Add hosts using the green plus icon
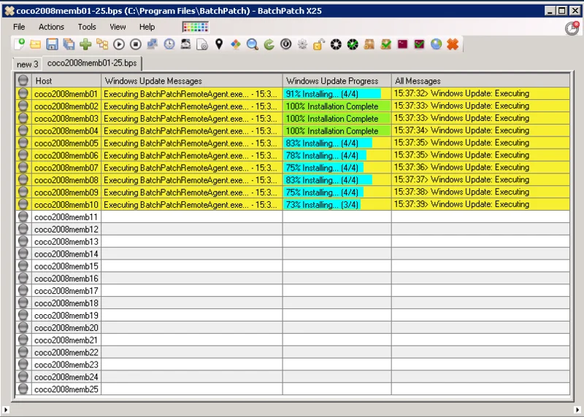 (x=85, y=44)
